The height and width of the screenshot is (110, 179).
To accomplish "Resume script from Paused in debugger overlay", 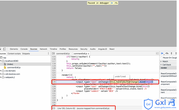I will (112, 3).
